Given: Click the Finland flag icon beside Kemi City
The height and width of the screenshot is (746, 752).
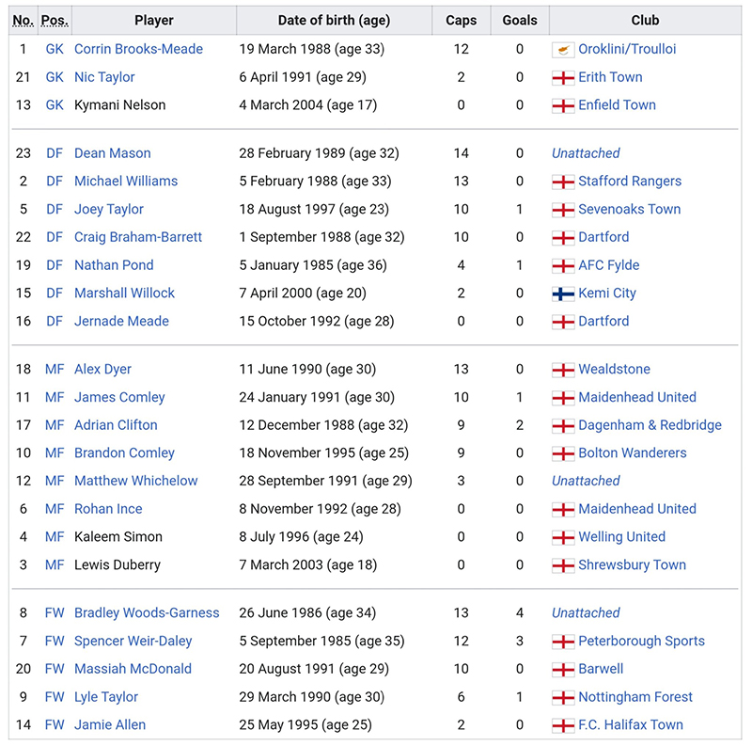Looking at the screenshot, I should pyautogui.click(x=563, y=294).
